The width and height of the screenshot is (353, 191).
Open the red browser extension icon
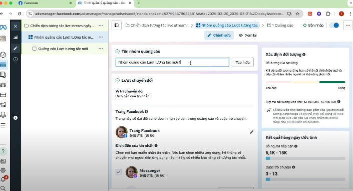coord(310,14)
